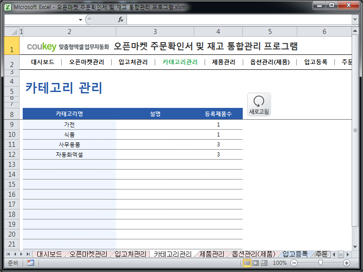This screenshot has height=272, width=363.
Task: Click the 준비 status text
Action: click(x=13, y=263)
